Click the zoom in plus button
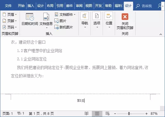 tap(146, 114)
